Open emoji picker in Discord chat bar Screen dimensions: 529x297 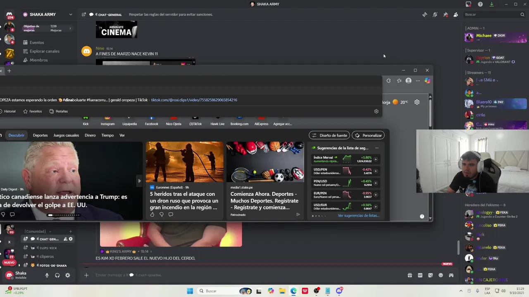[441, 275]
